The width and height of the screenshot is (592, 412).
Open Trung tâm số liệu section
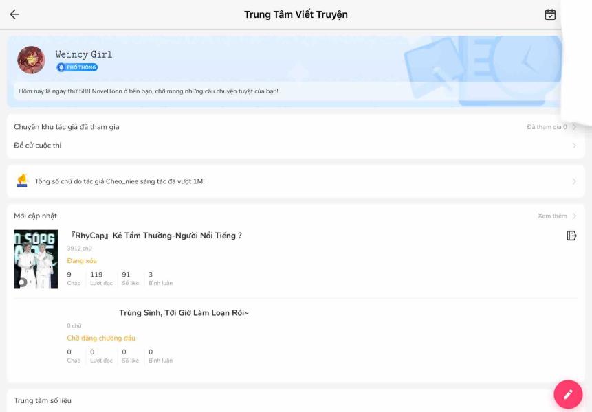[43, 400]
